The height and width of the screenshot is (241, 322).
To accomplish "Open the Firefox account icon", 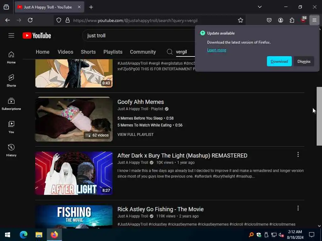I will 280,20.
